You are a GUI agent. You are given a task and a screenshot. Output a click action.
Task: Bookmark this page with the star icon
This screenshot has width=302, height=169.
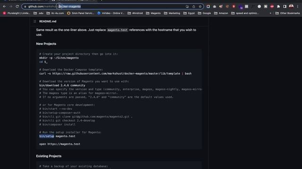pos(200,7)
